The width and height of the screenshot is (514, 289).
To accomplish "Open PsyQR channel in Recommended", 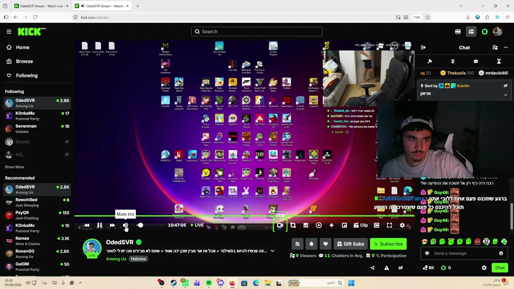I will (37, 215).
